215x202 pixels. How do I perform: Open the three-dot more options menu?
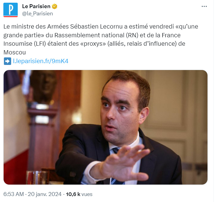[x=204, y=6]
